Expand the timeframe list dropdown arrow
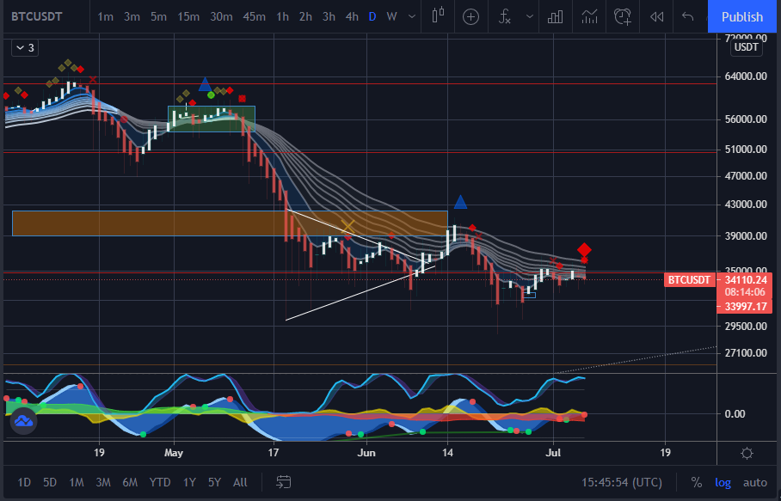 click(x=412, y=16)
